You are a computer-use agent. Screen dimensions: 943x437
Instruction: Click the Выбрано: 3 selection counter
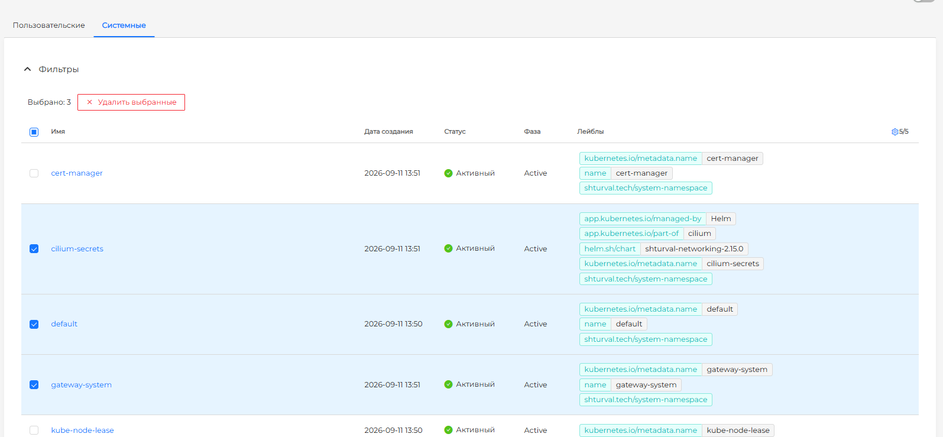[x=49, y=102]
